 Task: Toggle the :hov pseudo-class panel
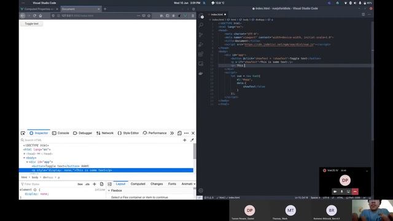tap(80, 184)
